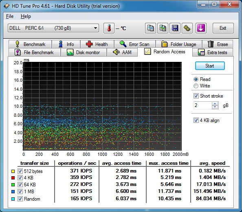Open the options wrench icon
This screenshot has width=242, height=212.
(x=187, y=28)
